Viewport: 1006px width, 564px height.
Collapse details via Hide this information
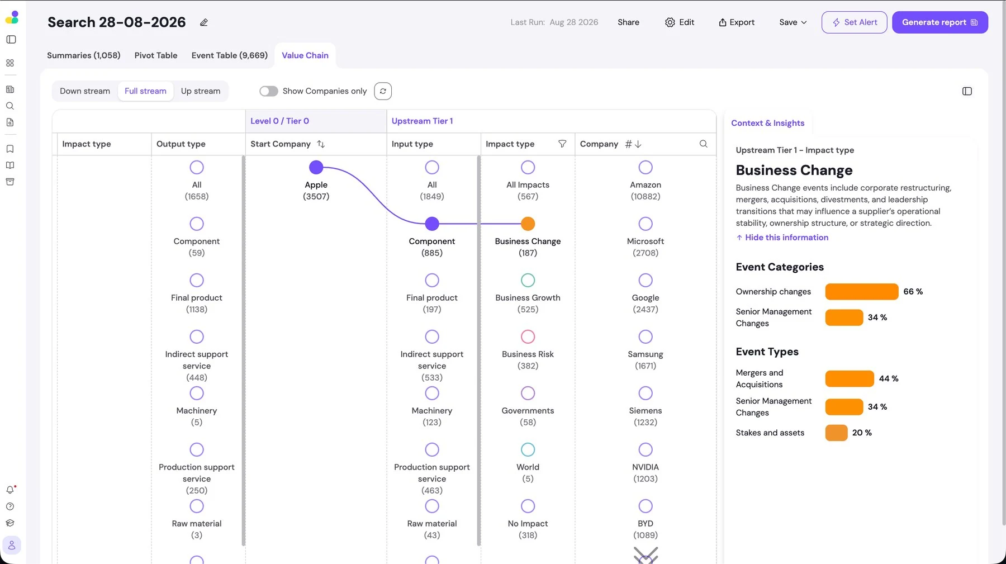tap(782, 238)
